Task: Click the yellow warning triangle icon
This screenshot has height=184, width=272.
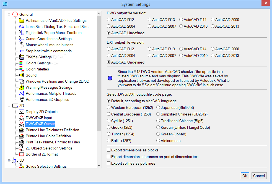Action: pos(22,87)
